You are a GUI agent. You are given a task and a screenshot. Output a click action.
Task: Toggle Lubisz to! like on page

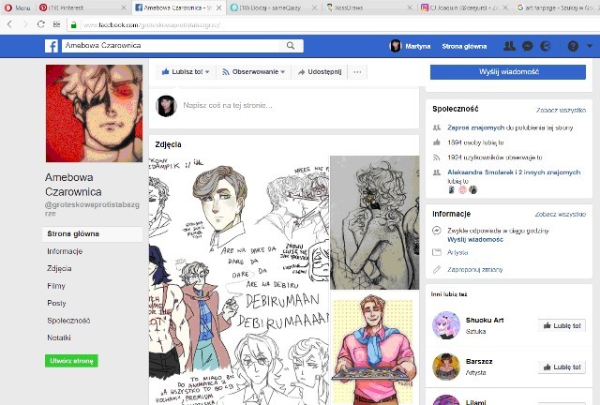pos(184,72)
